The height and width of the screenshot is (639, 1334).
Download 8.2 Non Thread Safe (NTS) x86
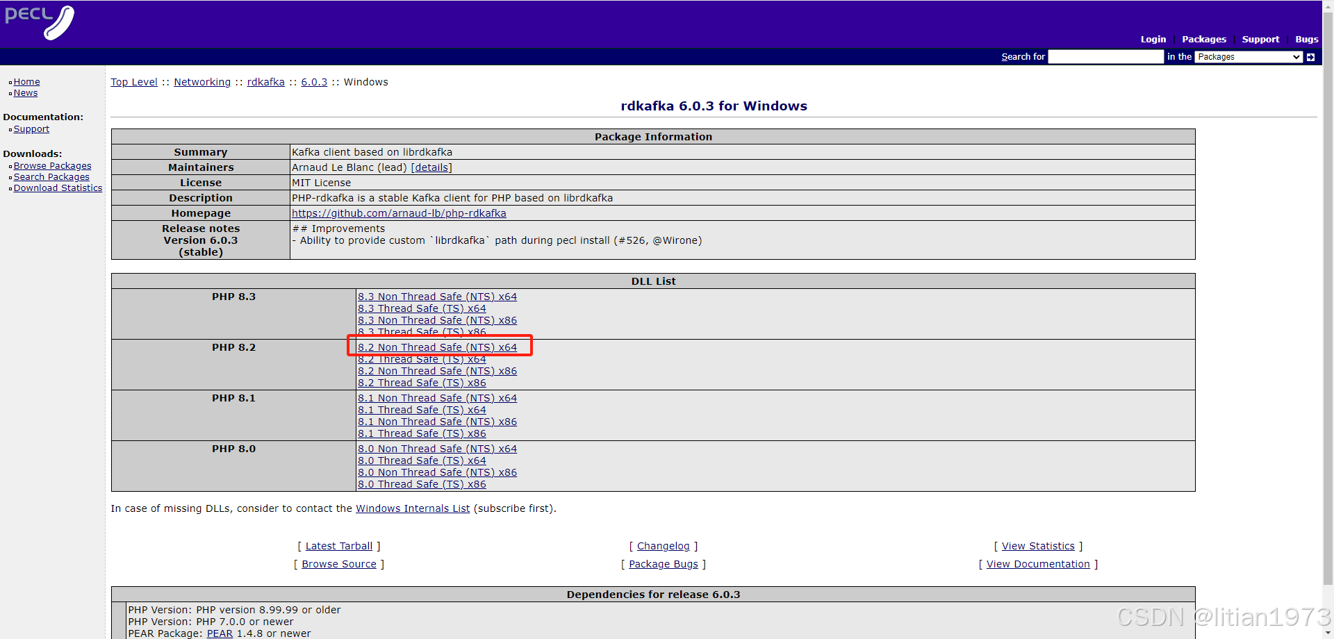point(438,371)
